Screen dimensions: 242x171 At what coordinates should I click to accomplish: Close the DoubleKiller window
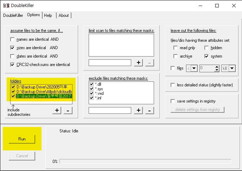click(x=234, y=6)
